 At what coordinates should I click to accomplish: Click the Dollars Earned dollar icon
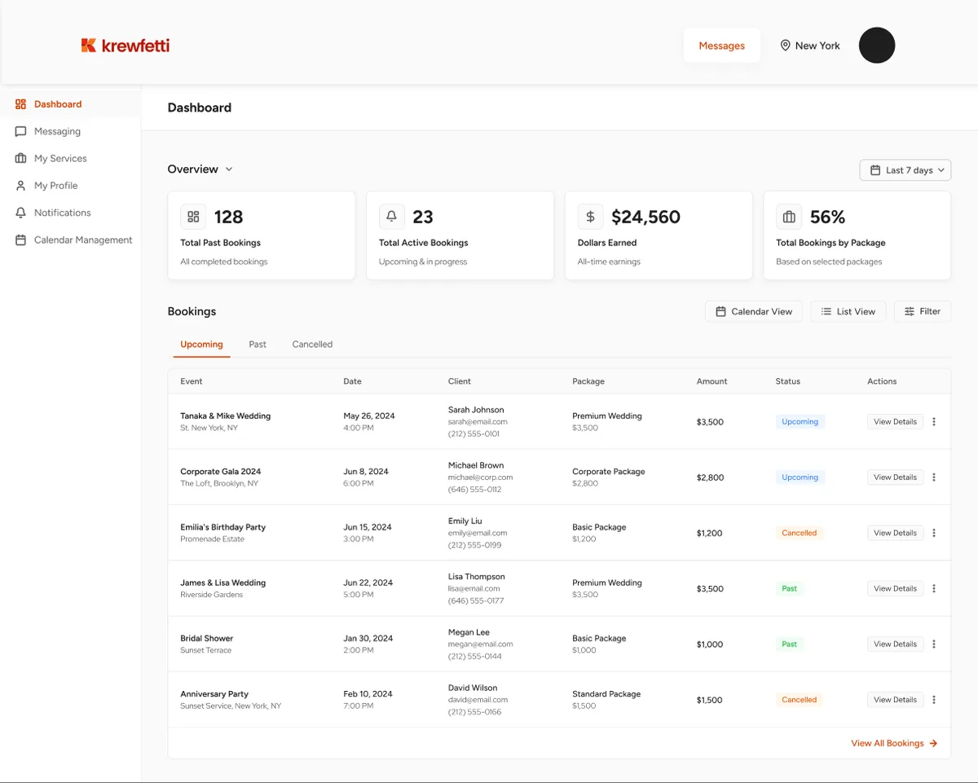point(590,217)
